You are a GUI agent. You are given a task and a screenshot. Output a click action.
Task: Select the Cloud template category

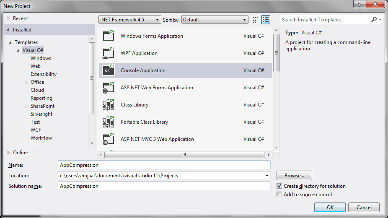37,90
